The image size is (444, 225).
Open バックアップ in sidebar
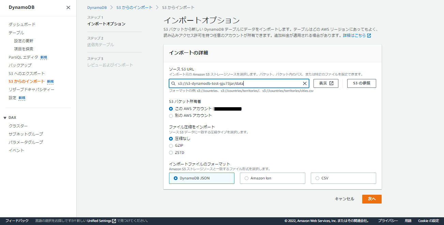point(20,65)
